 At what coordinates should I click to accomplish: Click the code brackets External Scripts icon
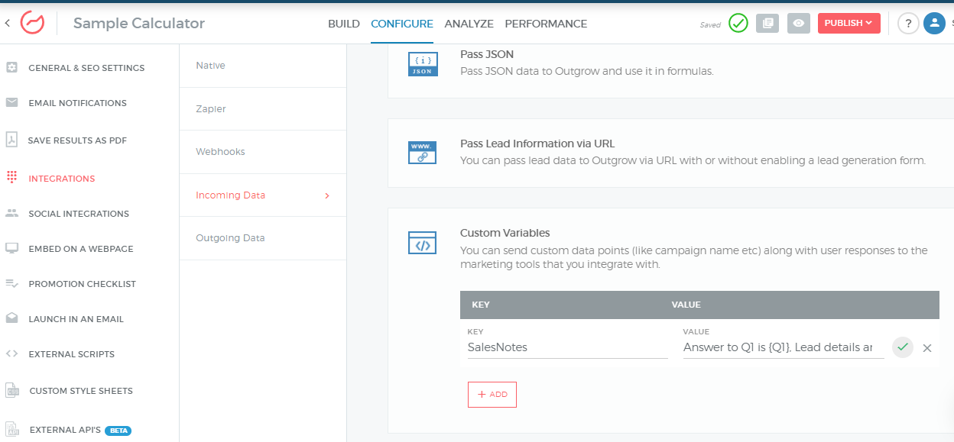(x=11, y=353)
